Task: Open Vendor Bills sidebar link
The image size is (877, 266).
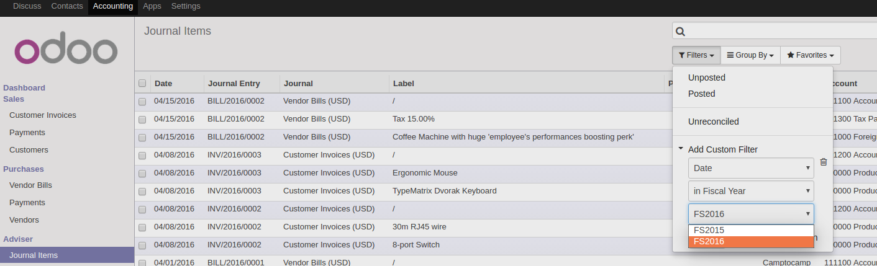Action: click(30, 185)
